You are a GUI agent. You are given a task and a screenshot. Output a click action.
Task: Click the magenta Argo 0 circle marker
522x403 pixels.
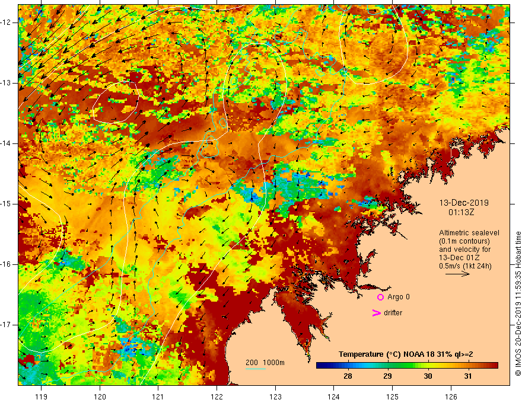[x=380, y=298]
